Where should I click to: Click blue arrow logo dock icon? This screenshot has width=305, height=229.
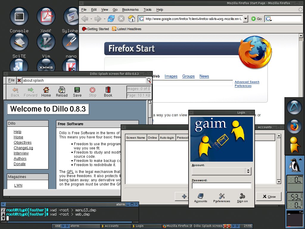pyautogui.click(x=294, y=107)
